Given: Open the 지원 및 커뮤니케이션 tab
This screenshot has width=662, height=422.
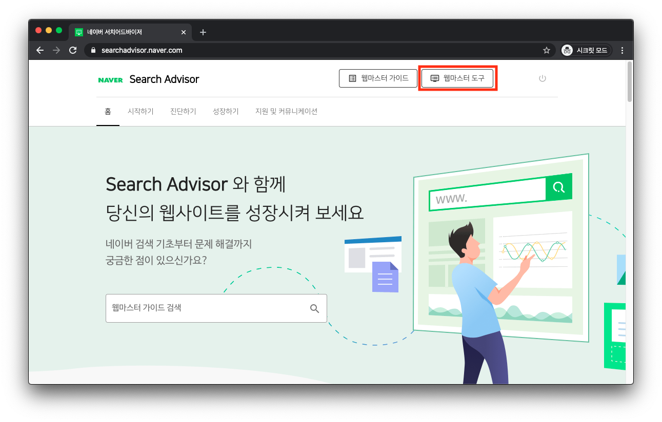Looking at the screenshot, I should (286, 111).
